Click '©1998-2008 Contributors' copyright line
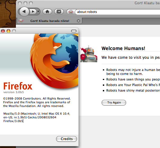 [37, 98]
